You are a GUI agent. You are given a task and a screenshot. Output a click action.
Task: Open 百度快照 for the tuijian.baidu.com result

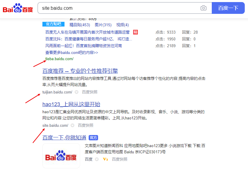[x=90, y=92]
